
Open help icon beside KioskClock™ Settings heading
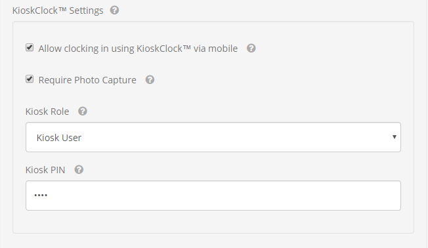click(x=114, y=10)
